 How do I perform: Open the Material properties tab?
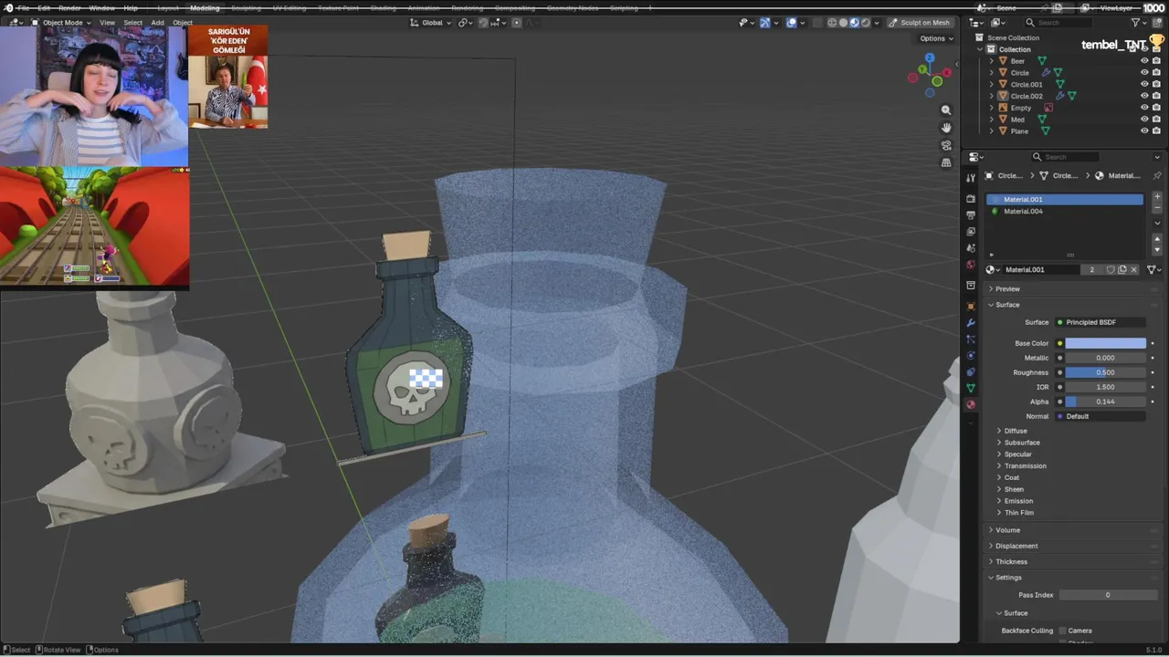(971, 404)
